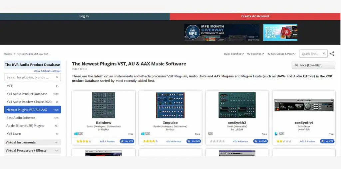Image resolution: width=341 pixels, height=169 pixels.
Task: Click the BigTick developer name
Action: [x=105, y=129]
